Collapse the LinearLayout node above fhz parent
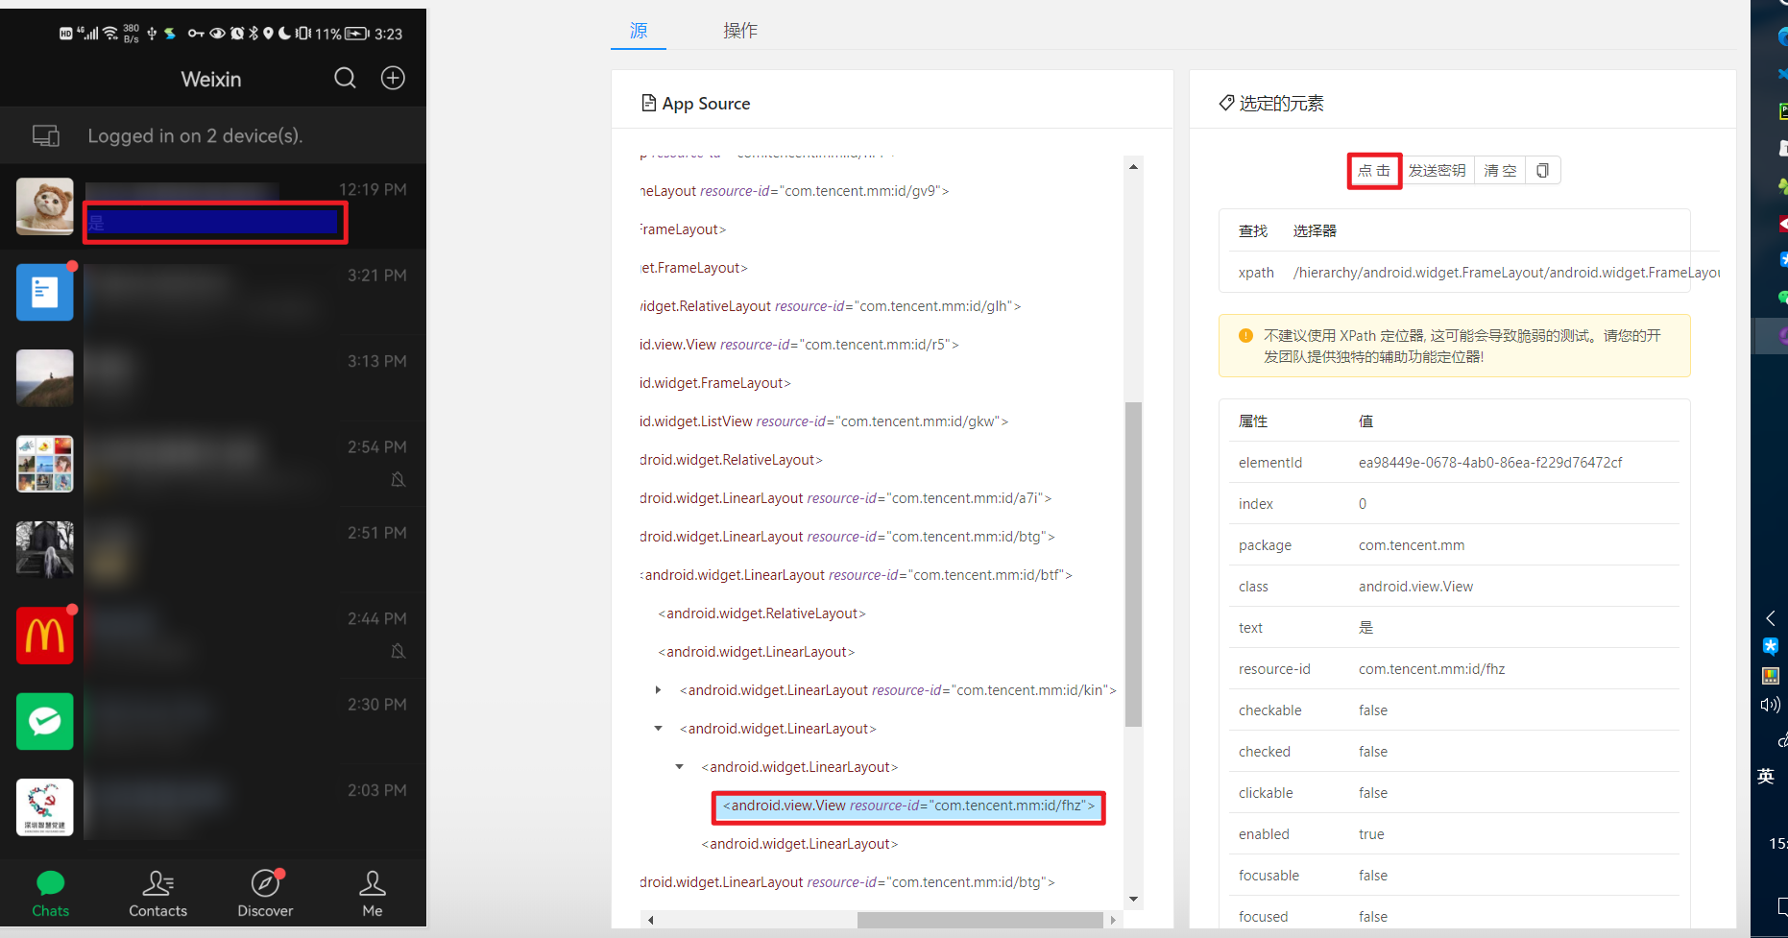Viewport: 1788px width, 938px height. [x=658, y=729]
